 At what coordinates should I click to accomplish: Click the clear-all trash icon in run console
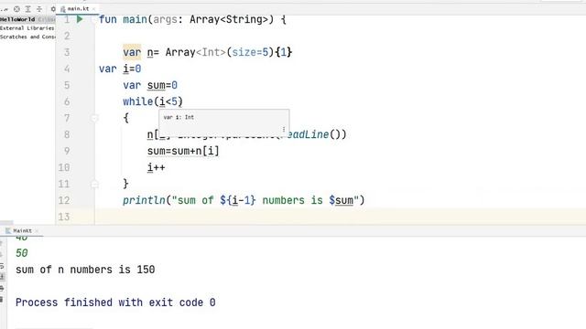tap(2, 300)
